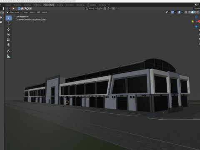Switch to material preview shading
The height and width of the screenshot is (150, 200).
[x=195, y=12]
